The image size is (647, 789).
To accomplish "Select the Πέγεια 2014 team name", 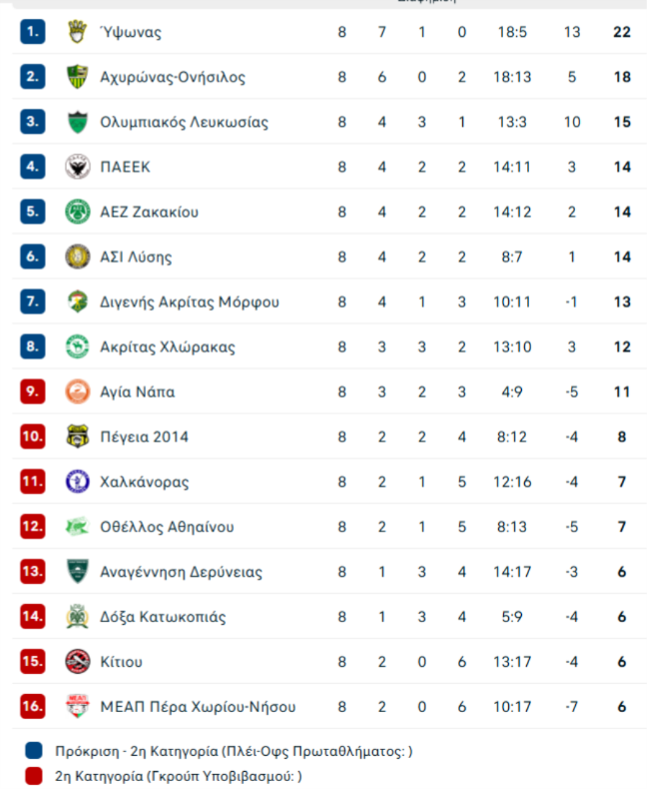I will (x=144, y=437).
